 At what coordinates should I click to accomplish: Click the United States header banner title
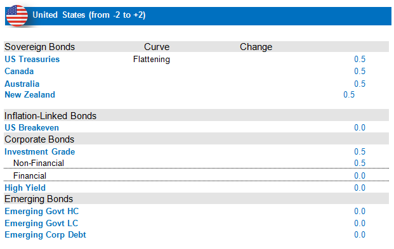click(89, 15)
